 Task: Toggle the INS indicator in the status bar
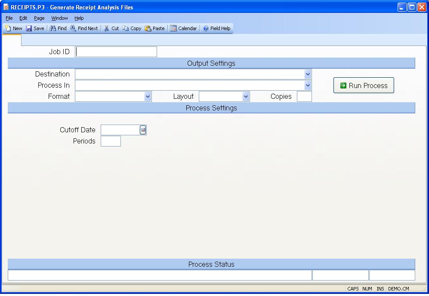coord(380,289)
